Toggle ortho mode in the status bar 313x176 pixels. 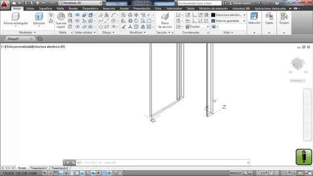tap(61, 173)
